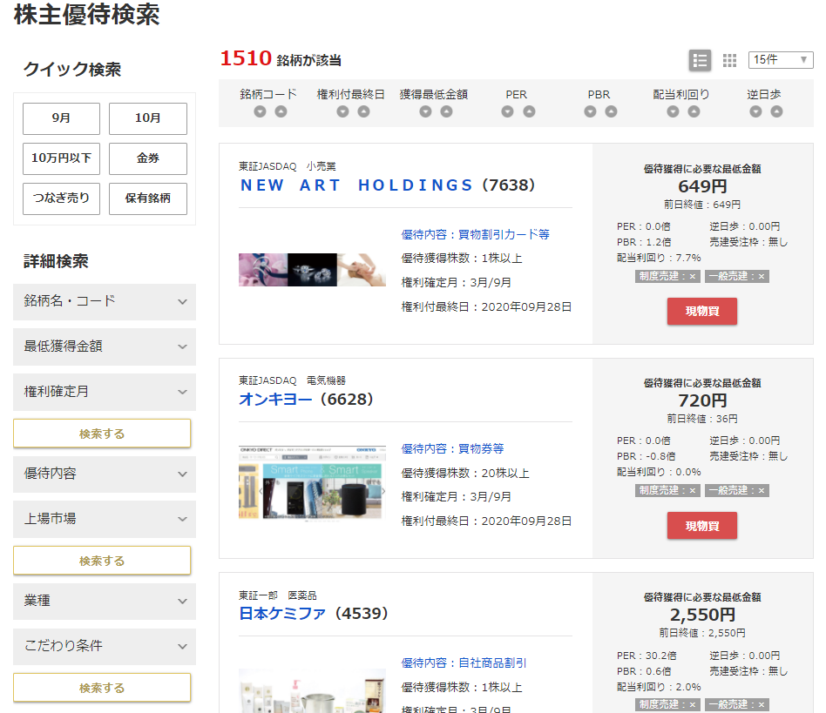Sort PBR descending with down arrow
Image resolution: width=826 pixels, height=713 pixels.
[590, 111]
